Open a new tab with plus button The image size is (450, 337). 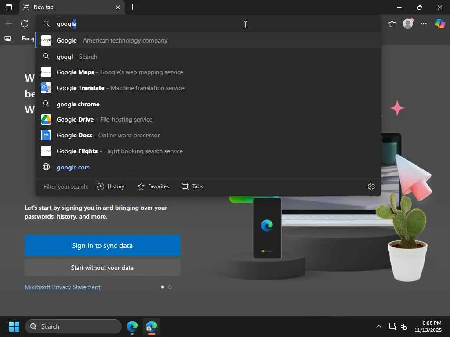pyautogui.click(x=132, y=7)
